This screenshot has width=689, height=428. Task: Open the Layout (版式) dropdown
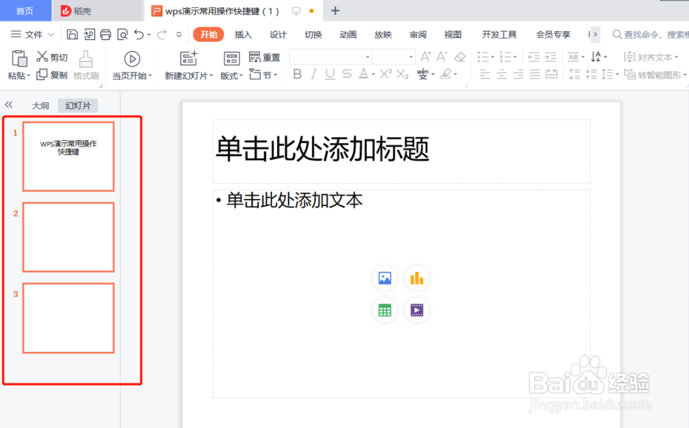pos(232,75)
